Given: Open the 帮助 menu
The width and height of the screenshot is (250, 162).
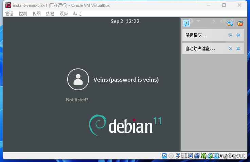Looking at the screenshot, I should point(77,14).
